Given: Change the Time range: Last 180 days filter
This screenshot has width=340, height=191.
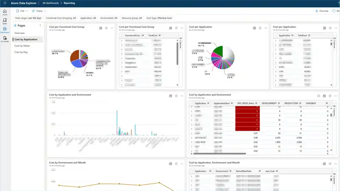Looking at the screenshot, I should (x=28, y=18).
